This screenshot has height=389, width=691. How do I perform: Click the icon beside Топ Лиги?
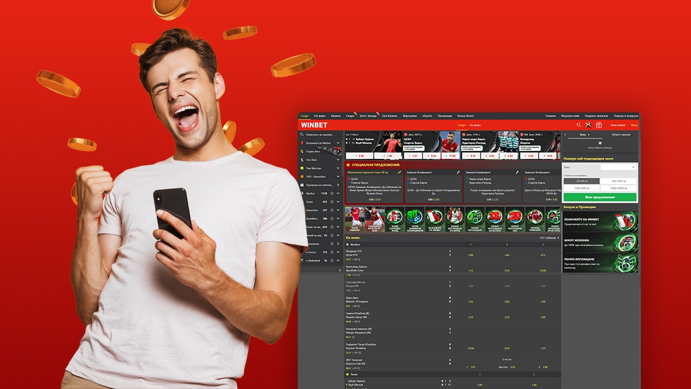tap(302, 159)
